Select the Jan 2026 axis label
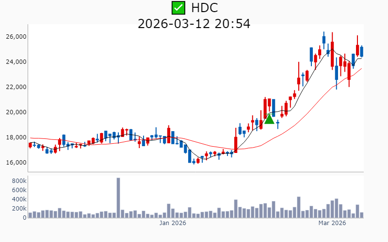The height and width of the screenshot is (242, 388). click(x=173, y=223)
